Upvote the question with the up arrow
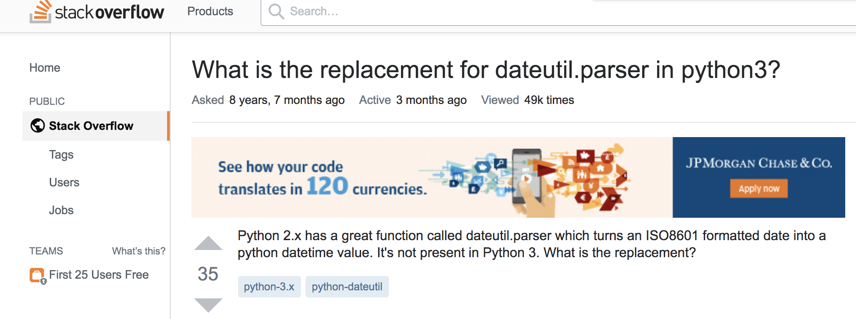The width and height of the screenshot is (856, 319). (x=207, y=243)
